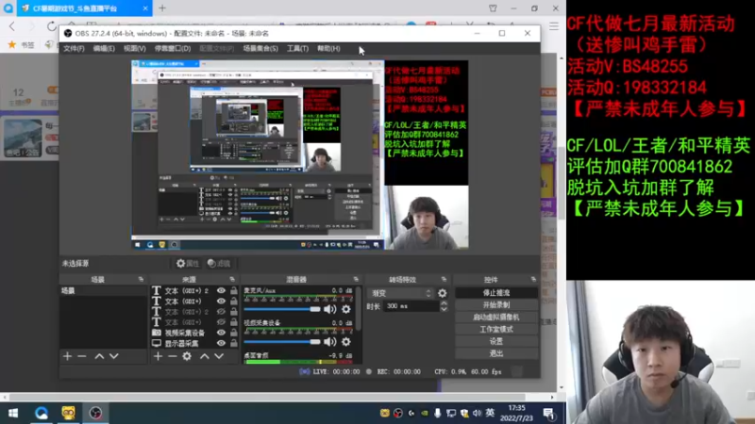
Task: Click the 滤镜 filters button
Action: [219, 264]
